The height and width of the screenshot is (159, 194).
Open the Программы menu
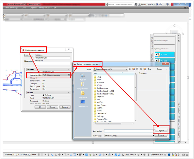[x=44, y=8]
